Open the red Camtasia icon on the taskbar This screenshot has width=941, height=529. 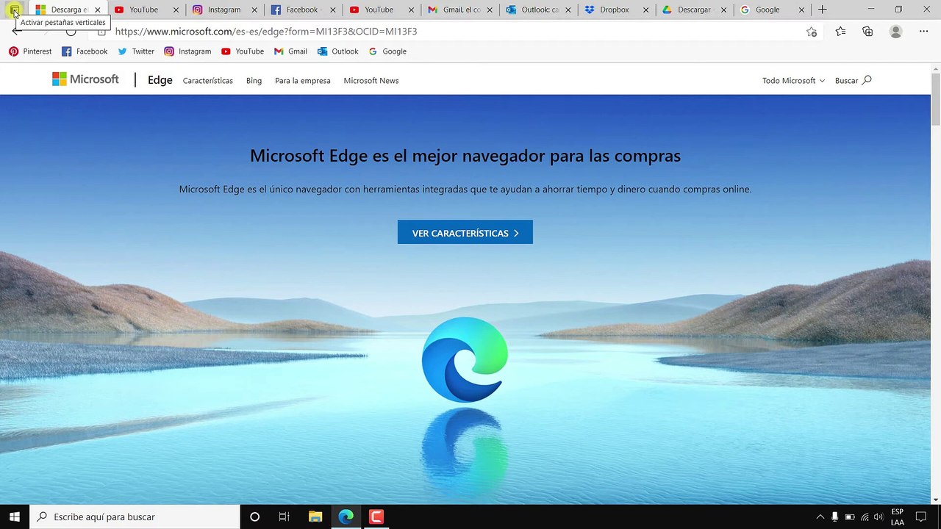[x=376, y=517]
